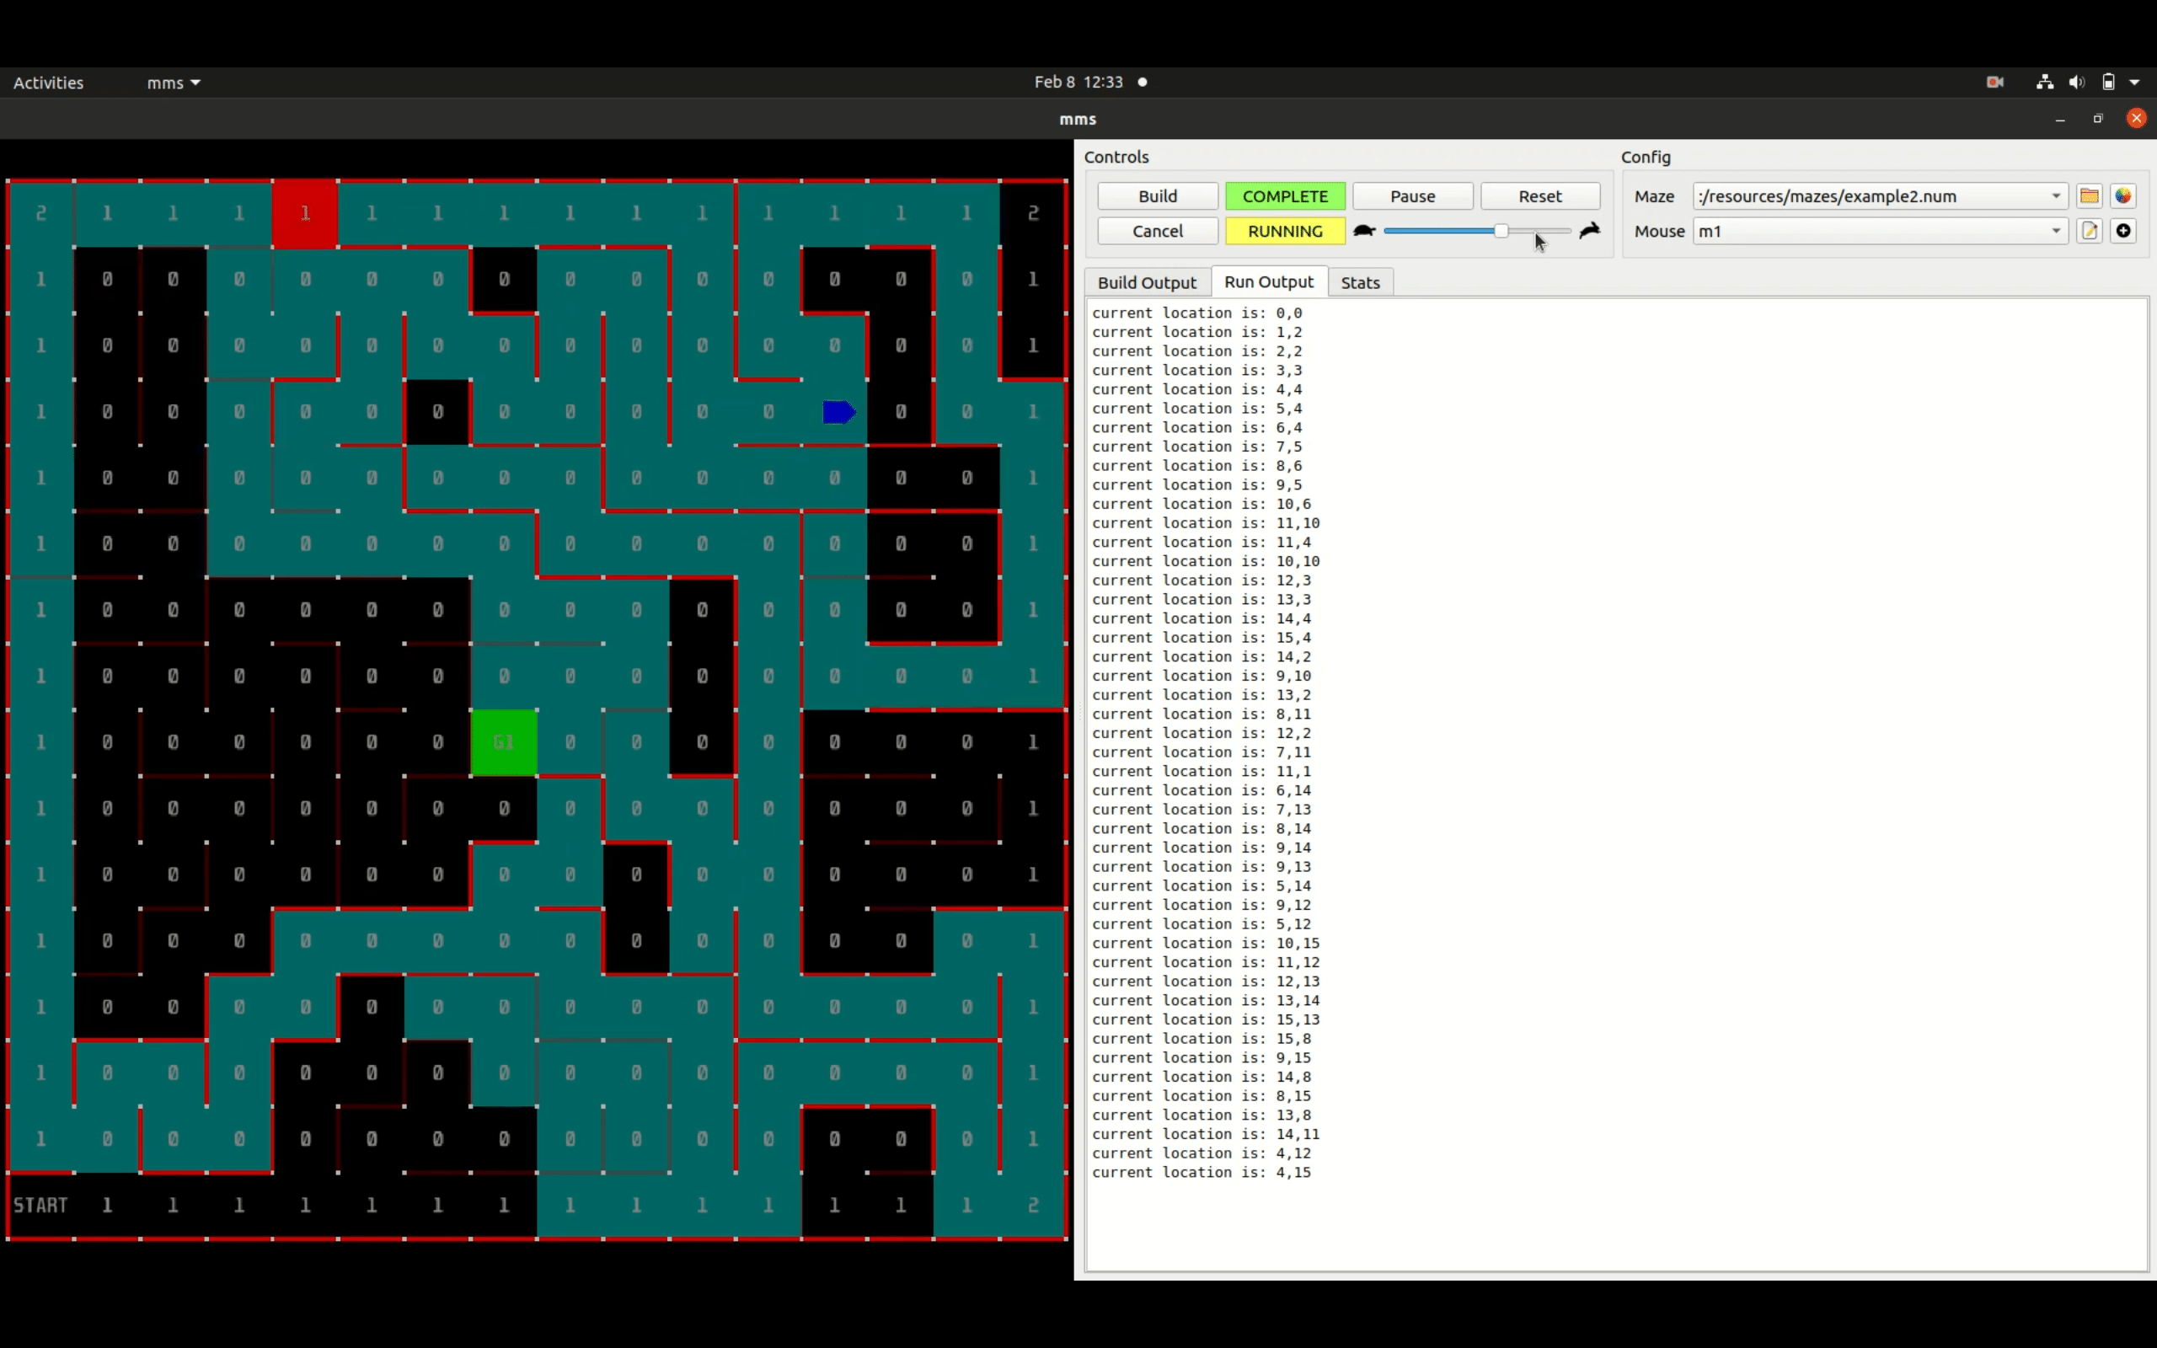2157x1348 pixels.
Task: Click the edit mouse pencil icon
Action: pyautogui.click(x=2090, y=231)
